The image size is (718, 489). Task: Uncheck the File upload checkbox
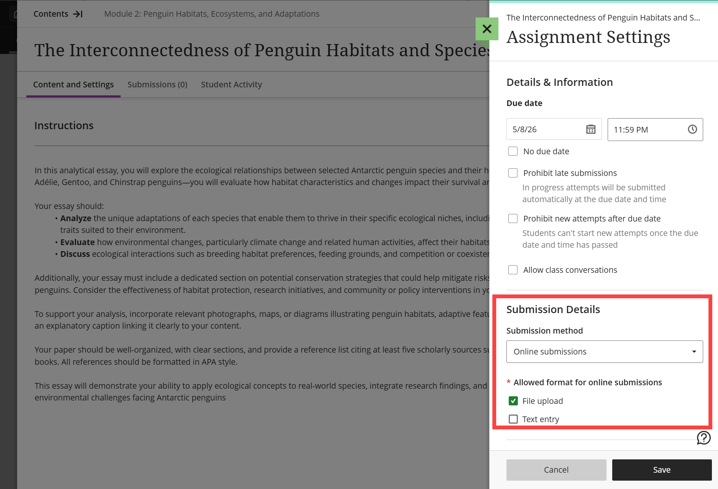coord(513,401)
